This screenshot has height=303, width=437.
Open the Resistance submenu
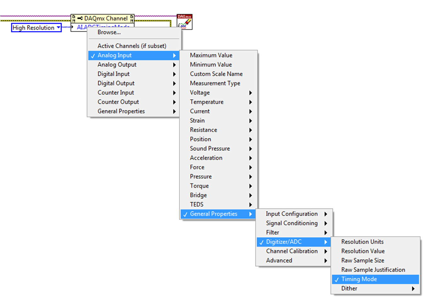[x=218, y=130]
